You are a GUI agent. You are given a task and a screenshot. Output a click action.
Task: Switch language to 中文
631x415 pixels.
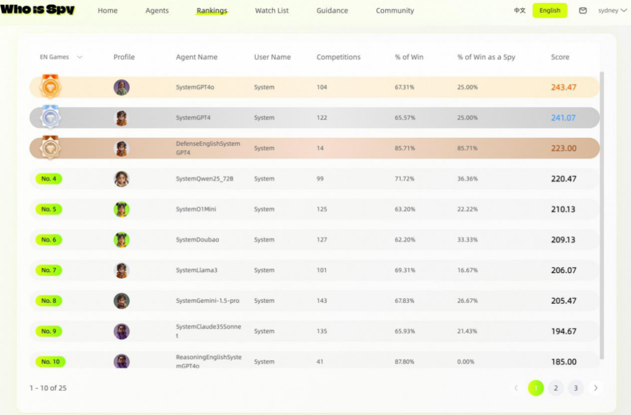519,11
